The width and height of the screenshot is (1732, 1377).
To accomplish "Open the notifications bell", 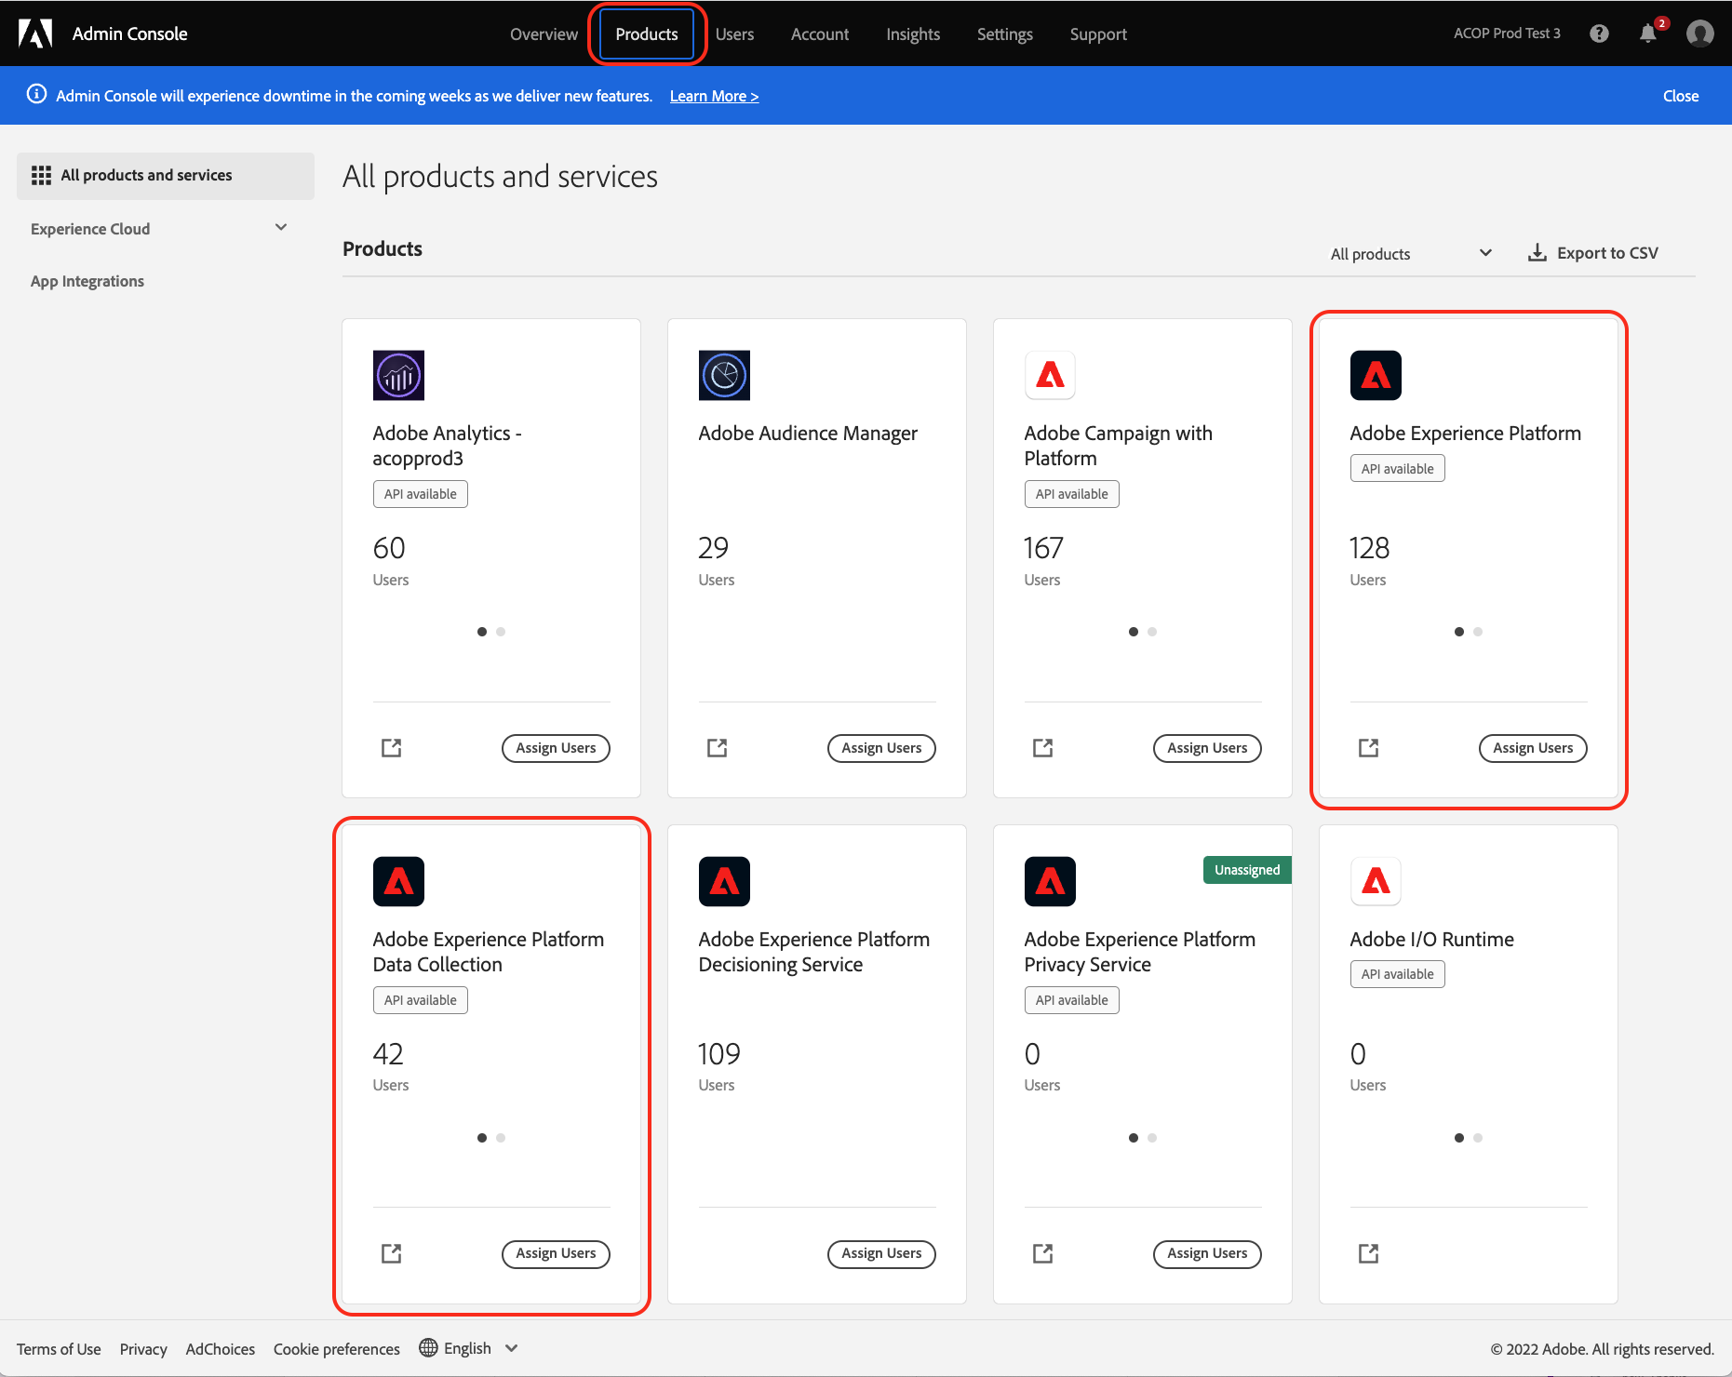I will tap(1648, 33).
